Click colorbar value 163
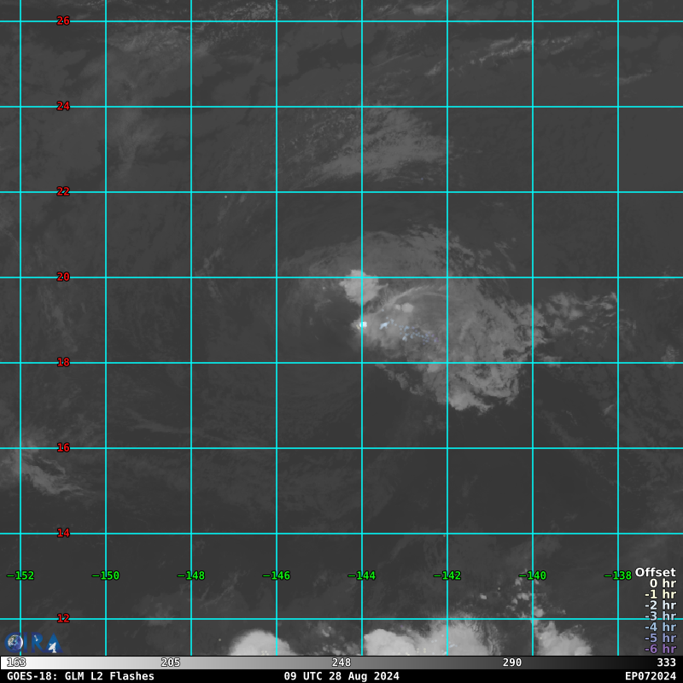This screenshot has width=683, height=683. coord(16,663)
